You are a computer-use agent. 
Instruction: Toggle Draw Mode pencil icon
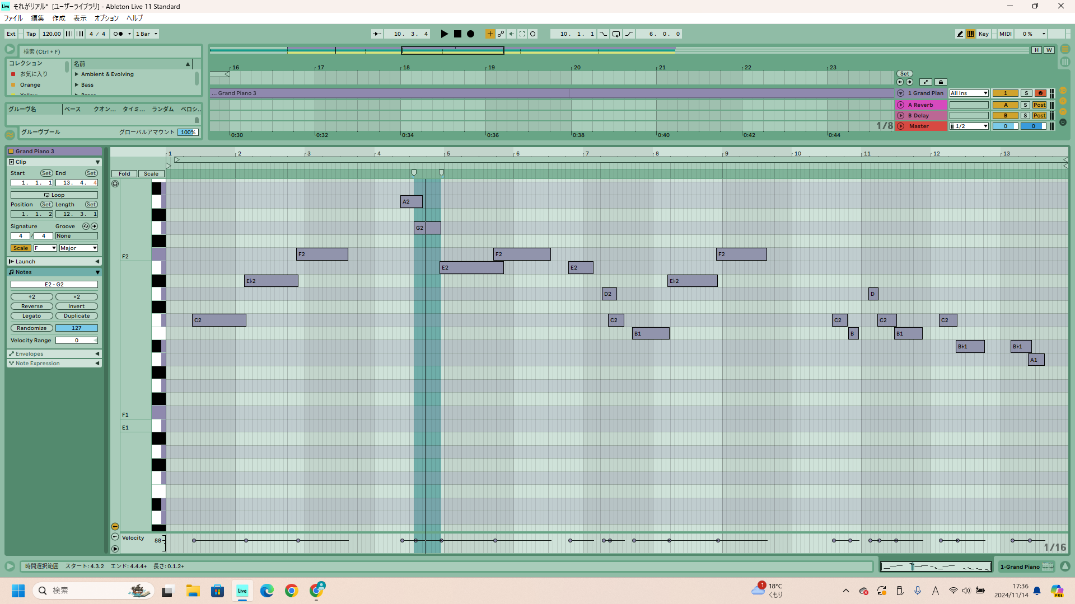coord(960,34)
